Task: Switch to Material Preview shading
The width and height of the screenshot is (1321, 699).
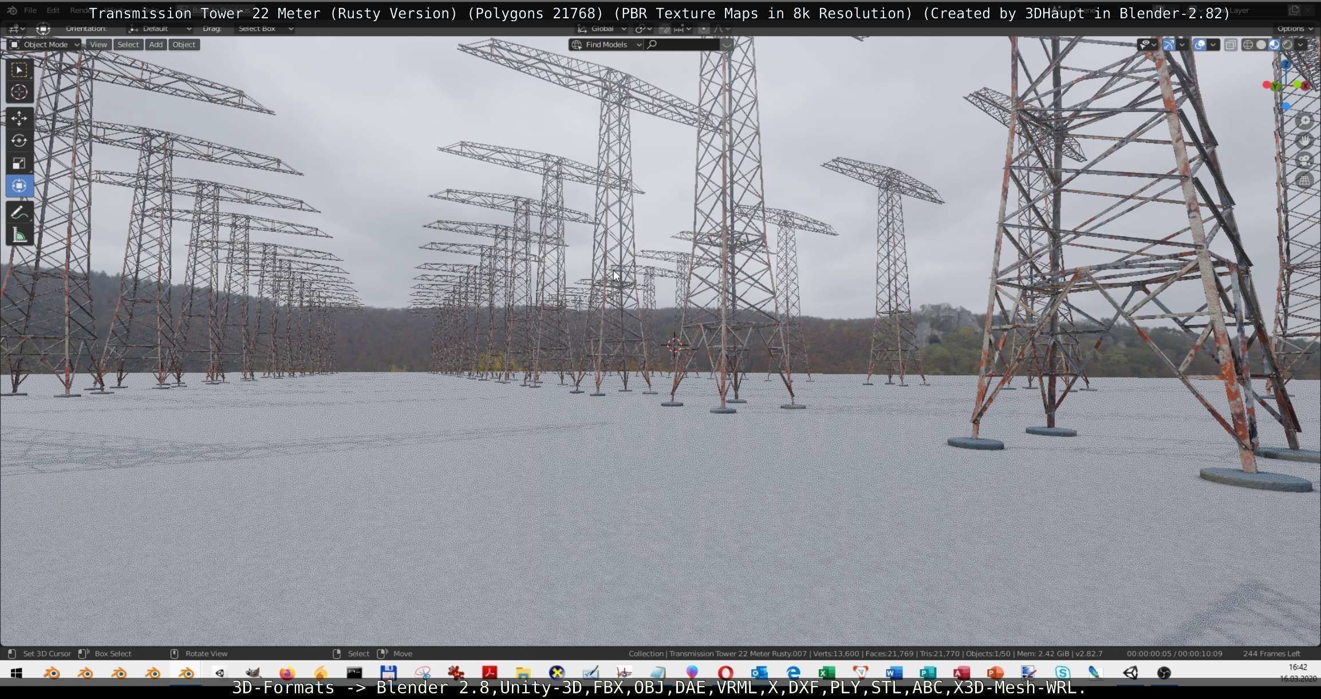Action: tap(1274, 45)
